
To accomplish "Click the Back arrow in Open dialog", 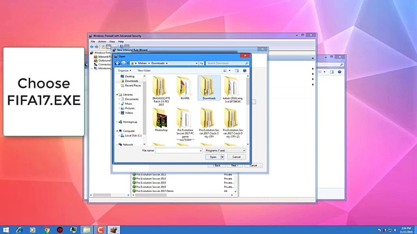I will [118, 63].
